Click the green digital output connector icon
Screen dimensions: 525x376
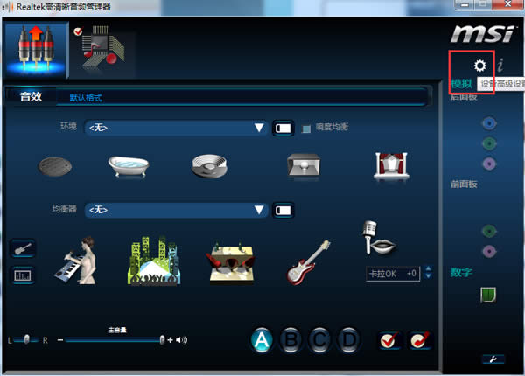pyautogui.click(x=488, y=295)
